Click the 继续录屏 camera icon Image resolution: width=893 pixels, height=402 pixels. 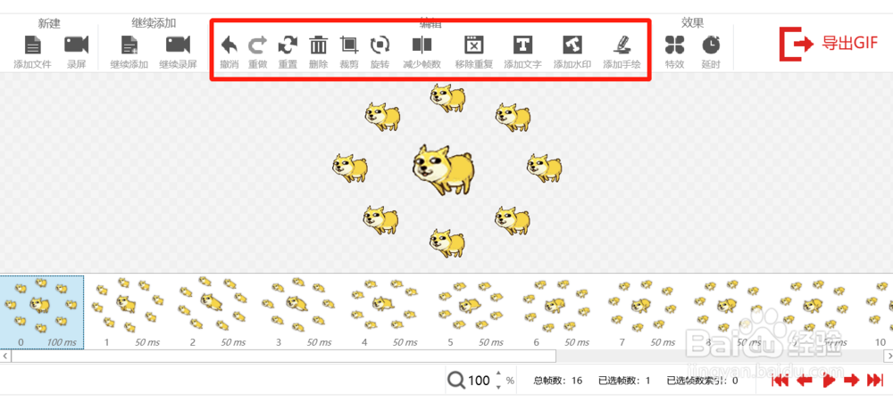click(178, 45)
